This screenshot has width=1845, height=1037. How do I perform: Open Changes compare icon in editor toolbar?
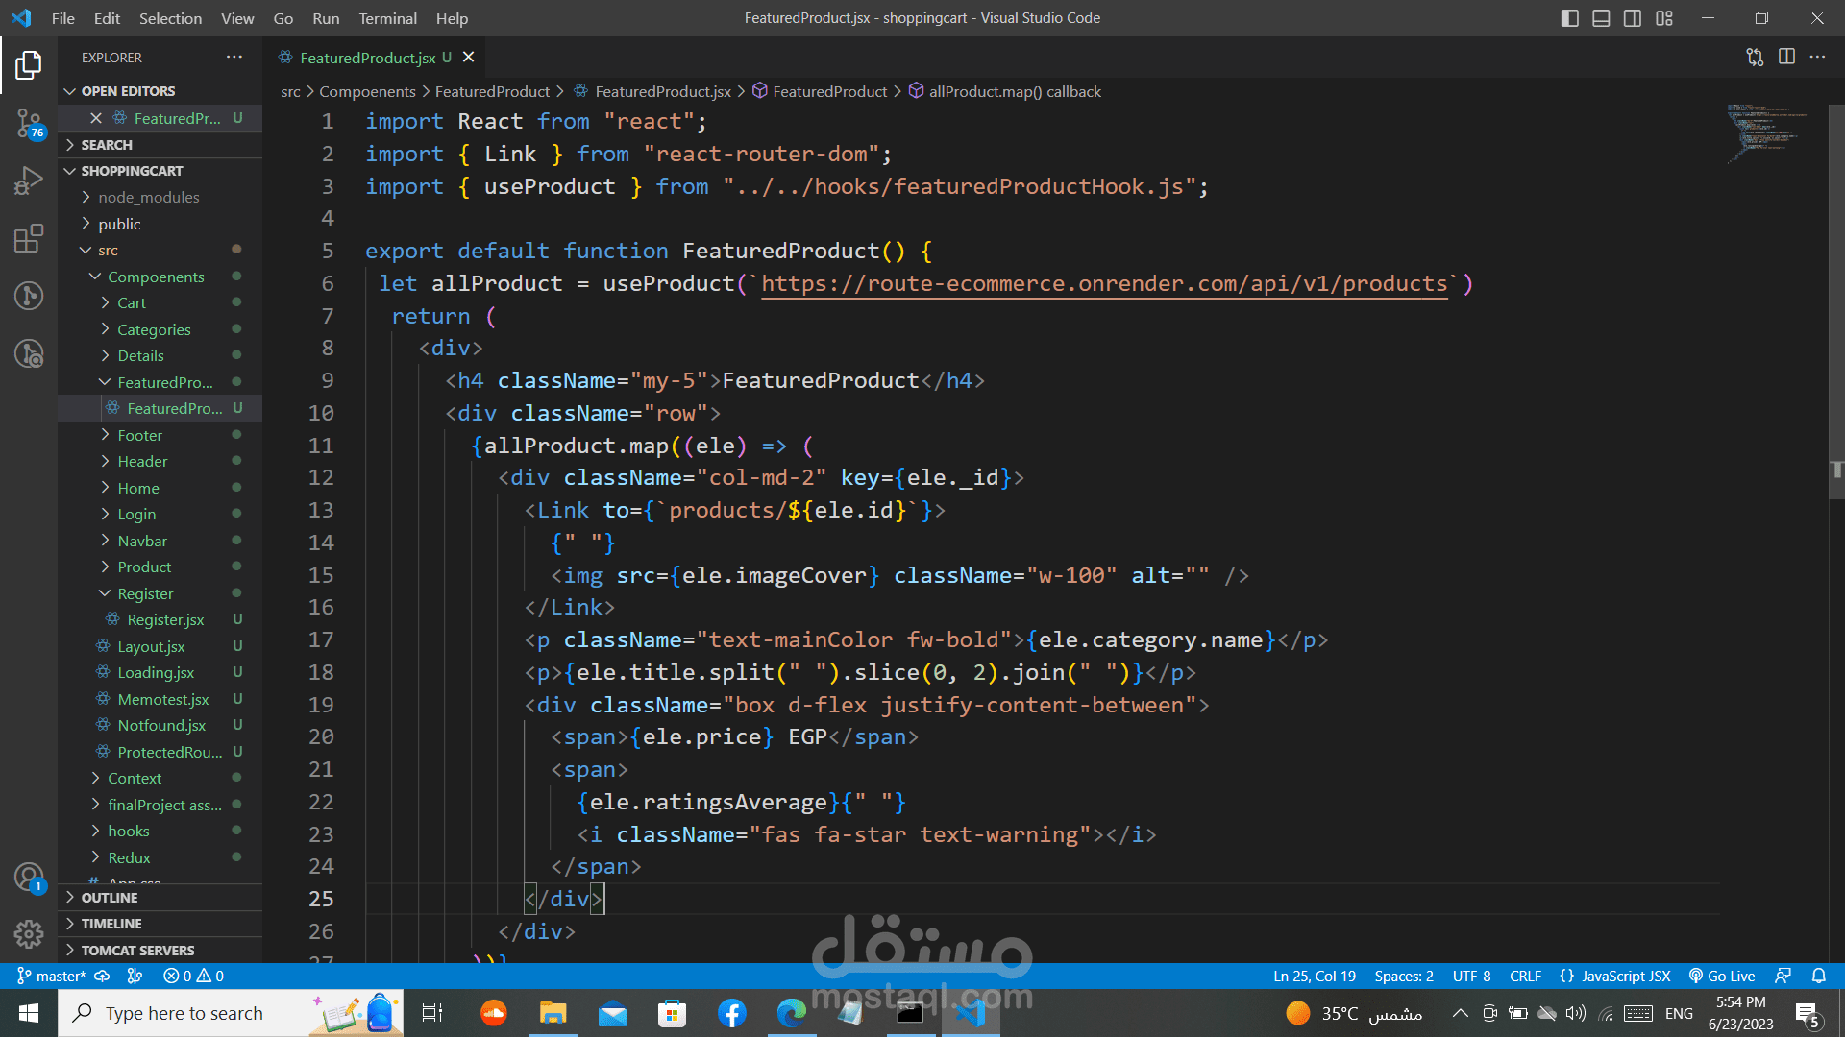pos(1755,57)
